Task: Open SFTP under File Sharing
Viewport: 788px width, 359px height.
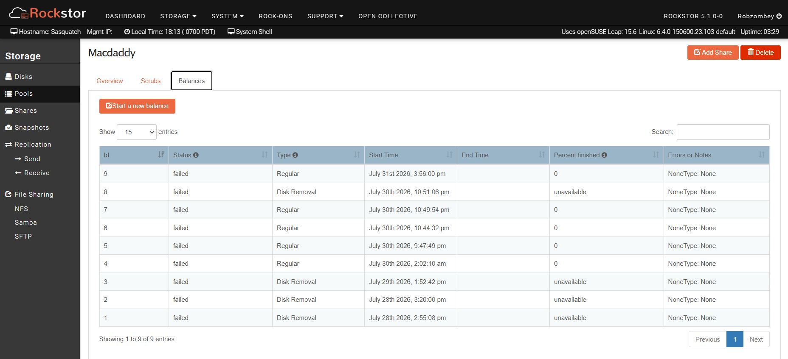Action: coord(23,237)
